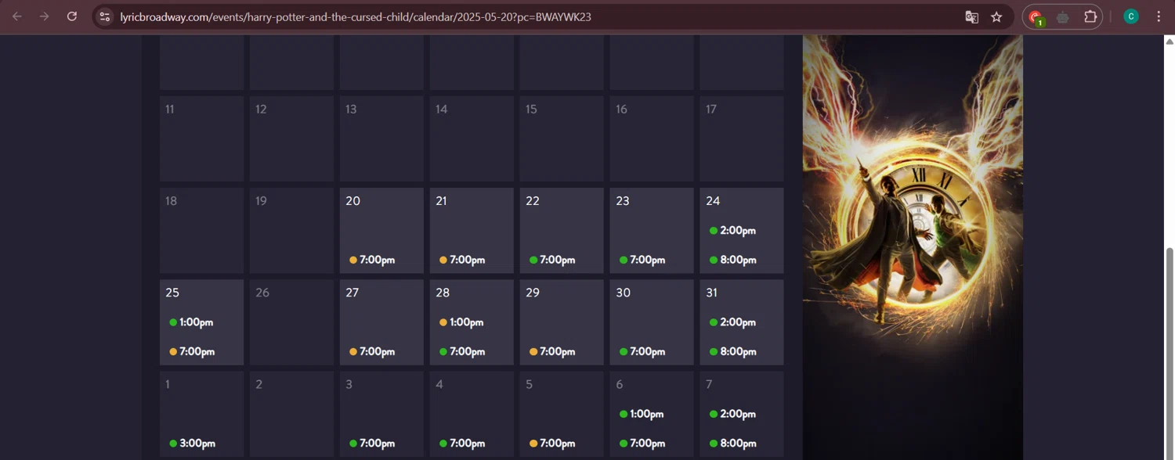This screenshot has width=1175, height=460.
Task: Click the date number 14
Action: 441,110
